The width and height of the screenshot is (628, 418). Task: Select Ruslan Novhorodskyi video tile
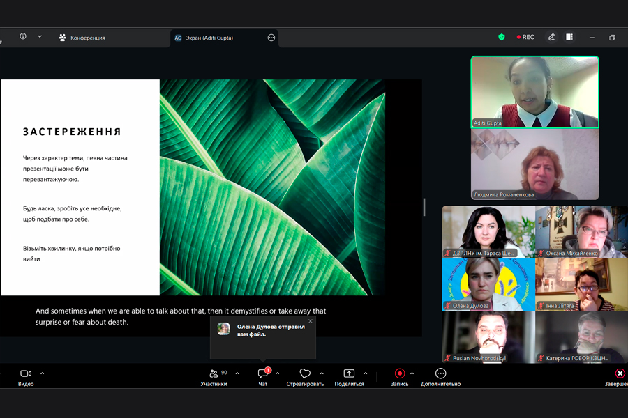488,336
